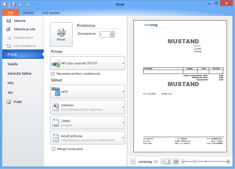Image resolution: width=235 pixels, height=169 pixels.
Task: Click the Calibri stationery page icon
Action: [56, 123]
